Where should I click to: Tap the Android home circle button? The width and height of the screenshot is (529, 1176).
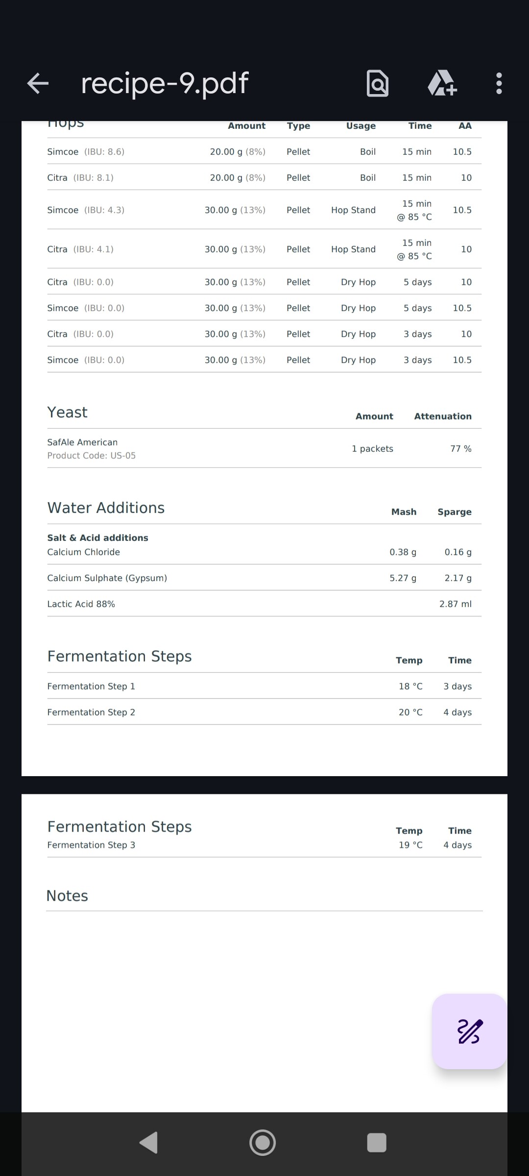coord(263,1143)
